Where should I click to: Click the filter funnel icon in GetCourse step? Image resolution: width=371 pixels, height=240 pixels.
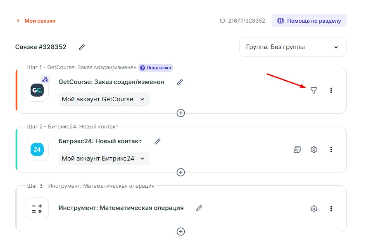click(314, 90)
